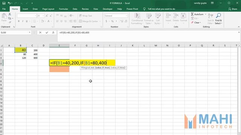The width and height of the screenshot is (241, 135).
Task: Open the General number format dropdown
Action: pyautogui.click(x=127, y=16)
